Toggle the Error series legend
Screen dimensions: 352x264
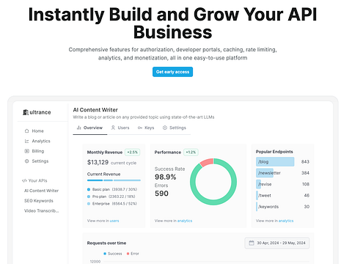tap(133, 254)
